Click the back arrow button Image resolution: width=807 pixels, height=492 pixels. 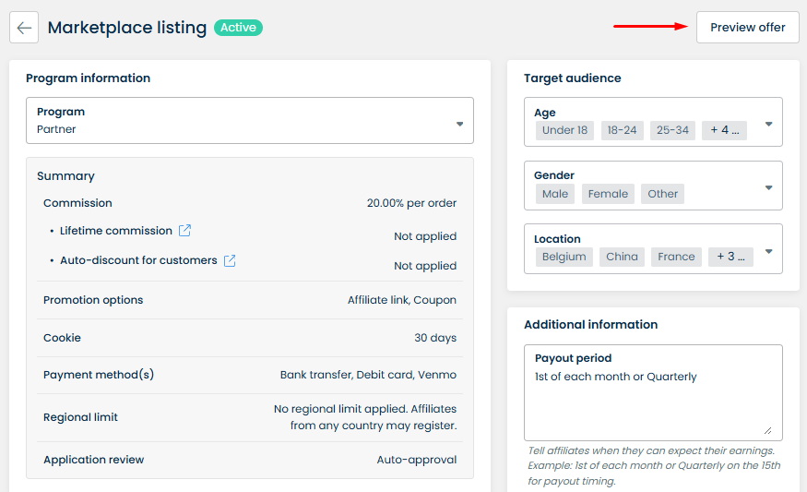click(x=24, y=28)
